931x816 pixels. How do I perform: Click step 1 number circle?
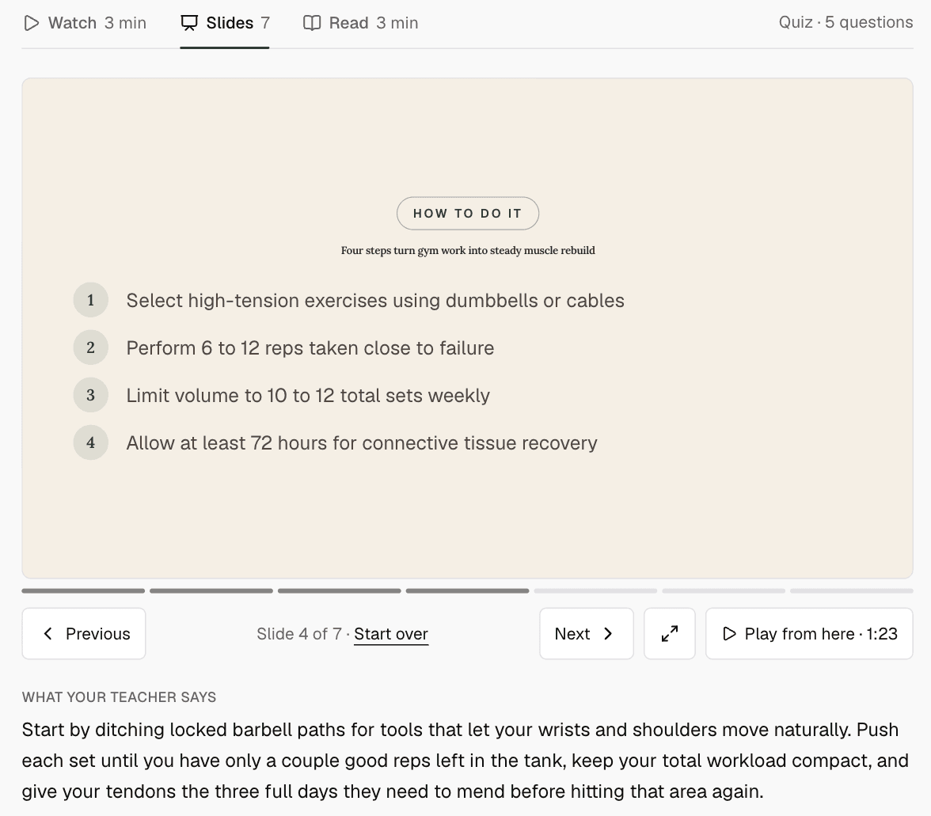point(91,300)
